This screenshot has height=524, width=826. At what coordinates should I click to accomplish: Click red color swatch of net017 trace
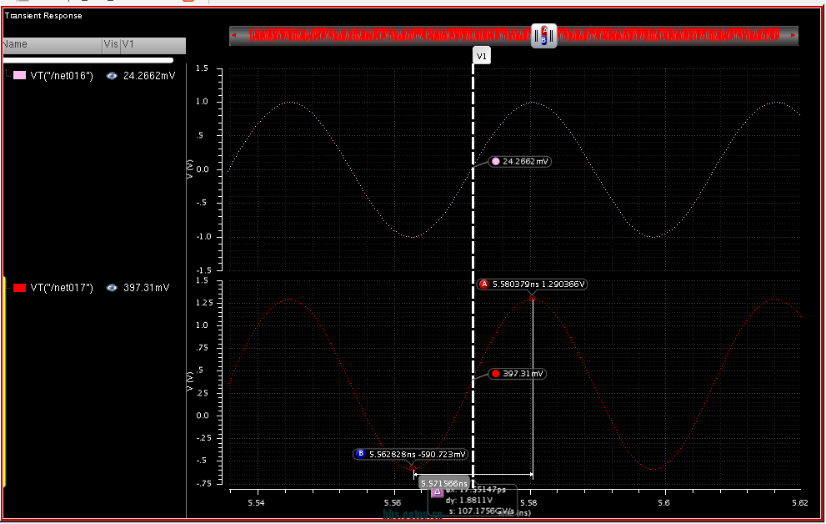[x=19, y=288]
